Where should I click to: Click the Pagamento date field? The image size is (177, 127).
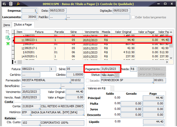click(110, 69)
